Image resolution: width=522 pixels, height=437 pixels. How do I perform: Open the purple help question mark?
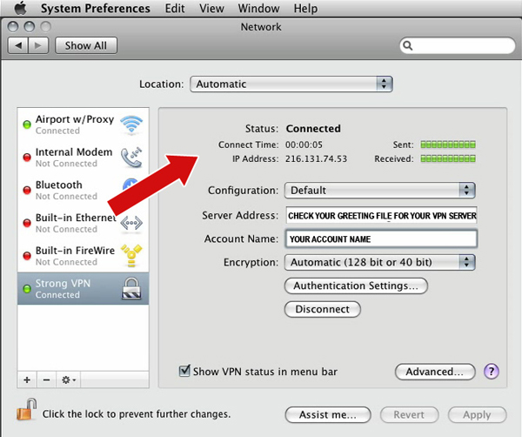coord(492,372)
